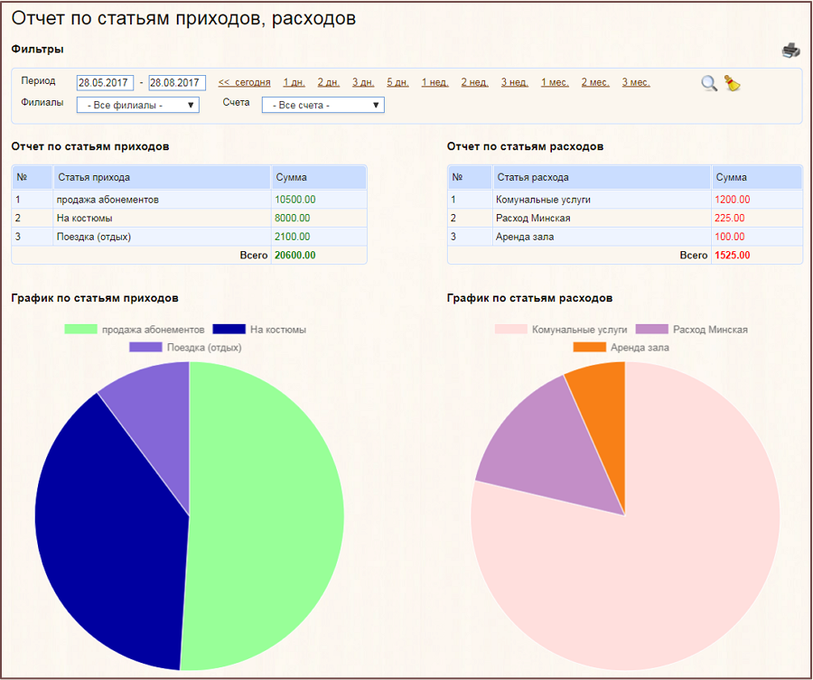Click the end date field 28.08.2017
This screenshot has height=680, width=813.
177,82
